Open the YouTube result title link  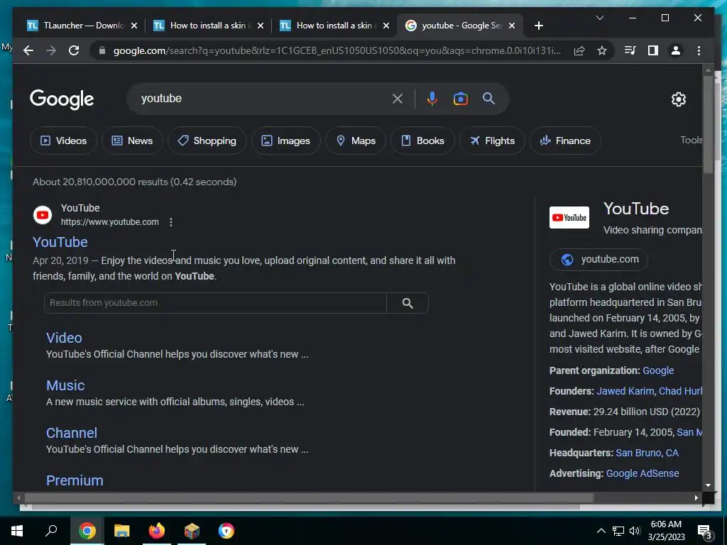pyautogui.click(x=60, y=242)
